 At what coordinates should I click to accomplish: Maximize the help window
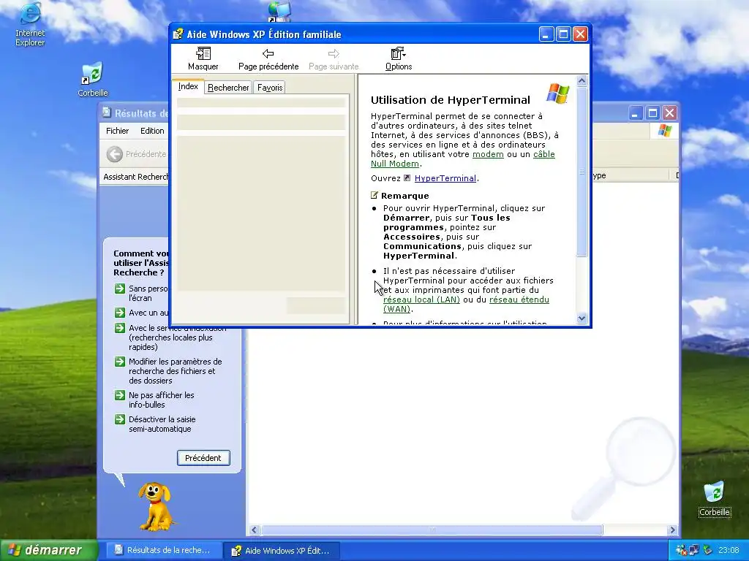point(563,34)
